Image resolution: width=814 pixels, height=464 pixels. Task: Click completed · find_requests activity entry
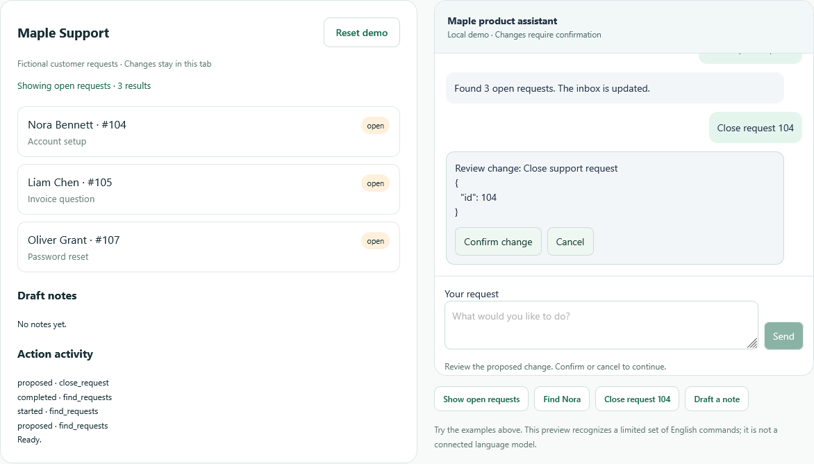point(65,397)
